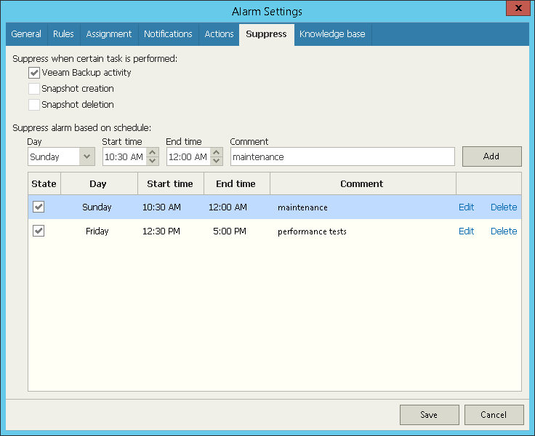The width and height of the screenshot is (535, 436).
Task: Increase Start time with up arrow
Action: [x=153, y=152]
